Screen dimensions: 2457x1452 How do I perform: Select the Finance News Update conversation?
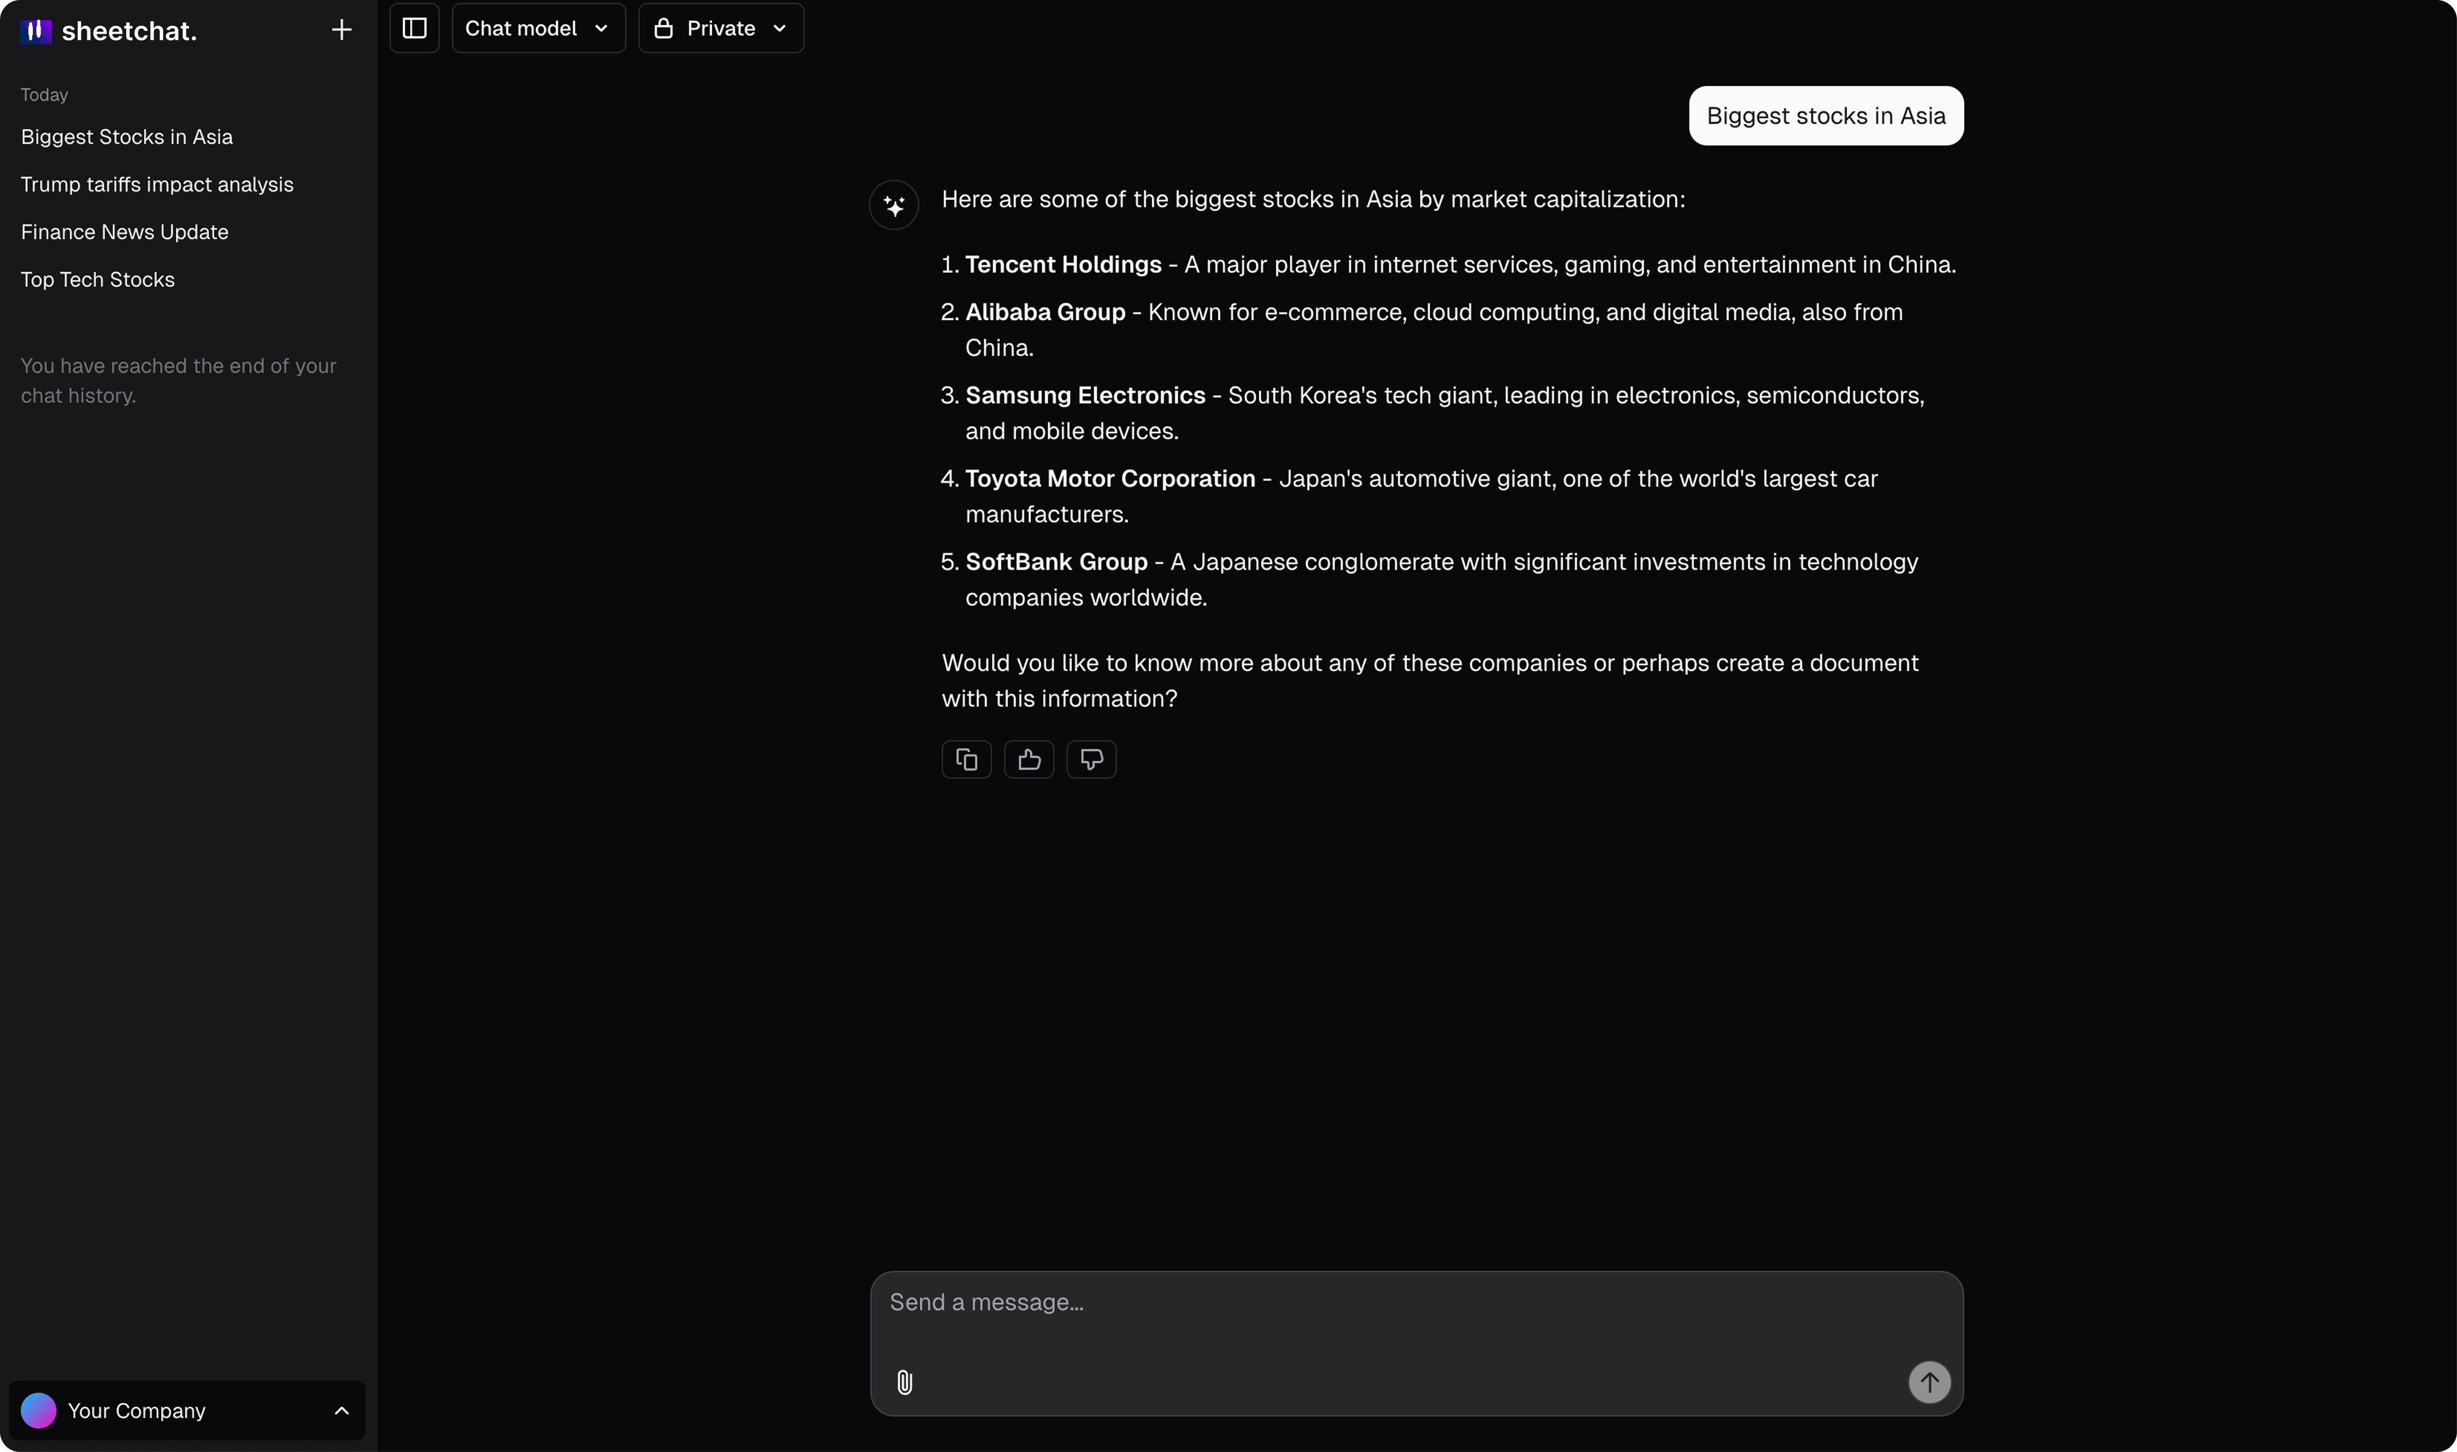pyautogui.click(x=124, y=232)
